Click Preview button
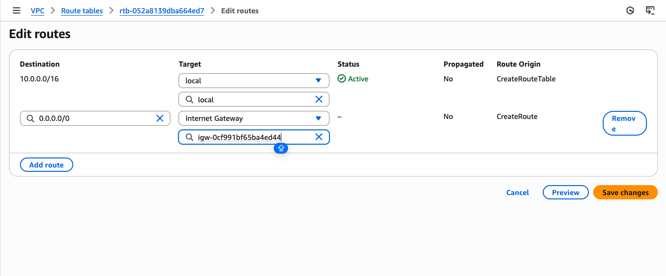The height and width of the screenshot is (276, 666). [x=566, y=193]
